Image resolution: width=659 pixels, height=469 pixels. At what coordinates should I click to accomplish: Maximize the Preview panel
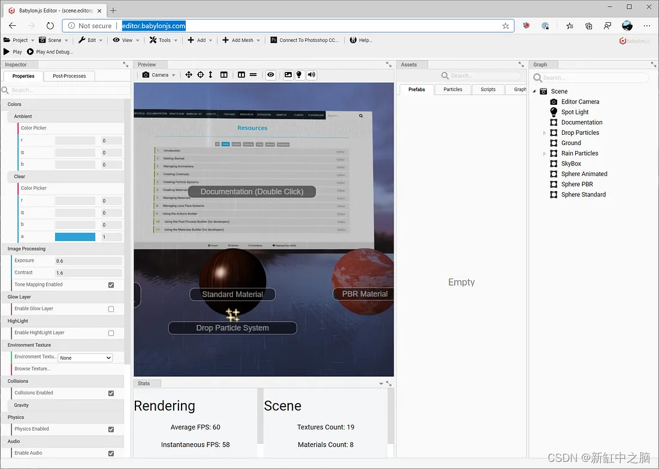(x=389, y=64)
